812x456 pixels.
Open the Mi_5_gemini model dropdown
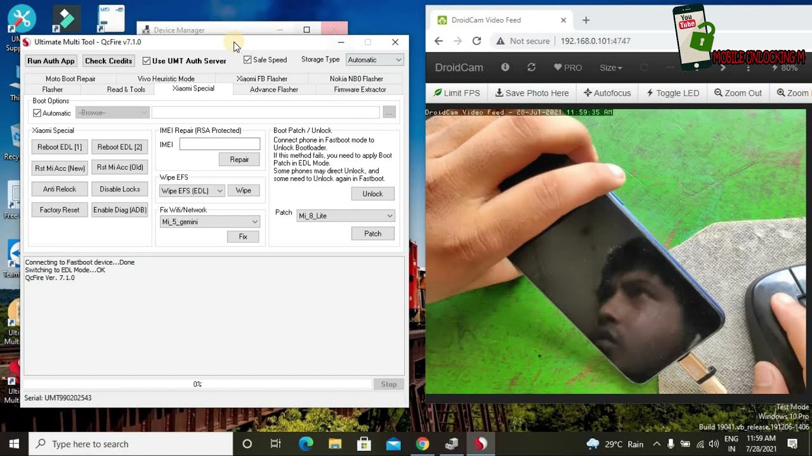click(209, 222)
